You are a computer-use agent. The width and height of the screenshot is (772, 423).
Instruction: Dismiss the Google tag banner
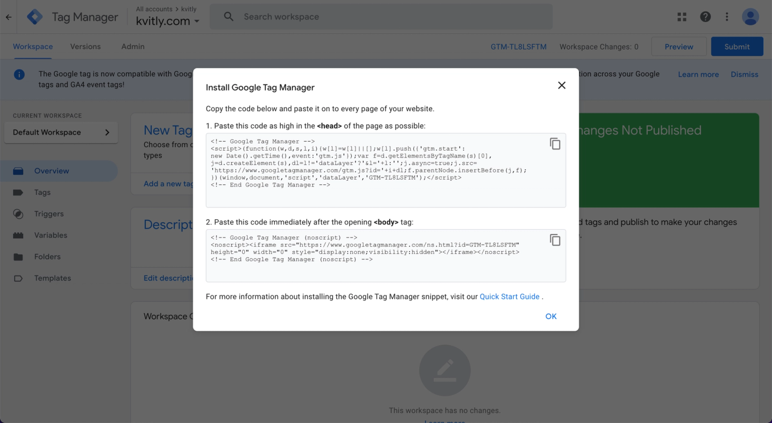click(745, 74)
